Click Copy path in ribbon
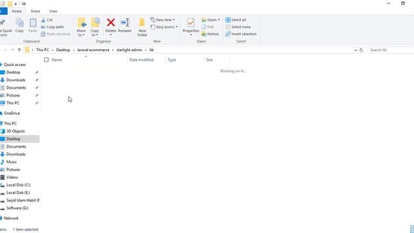 pyautogui.click(x=52, y=27)
